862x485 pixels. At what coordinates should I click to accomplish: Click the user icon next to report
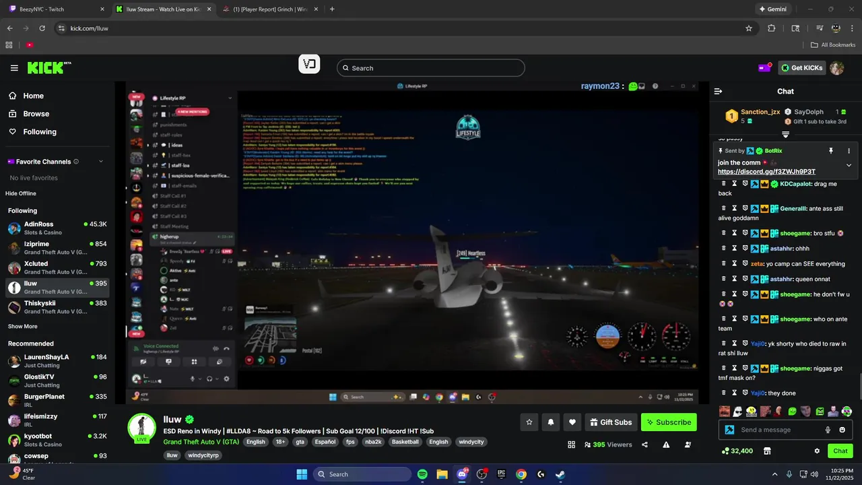[688, 445]
